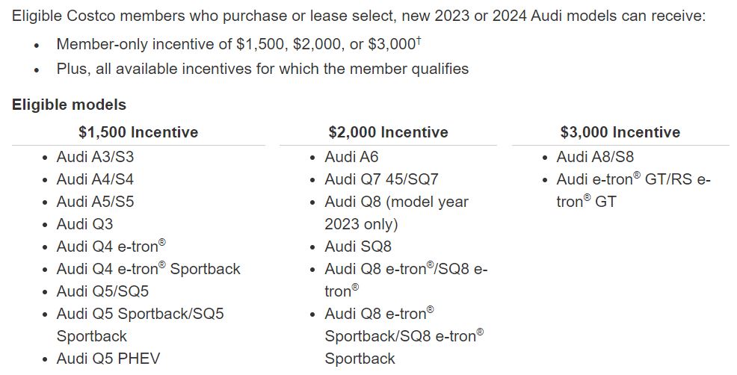Click the Audi Q4 e-tron Sportback entry
This screenshot has height=375, width=737.
tap(148, 269)
